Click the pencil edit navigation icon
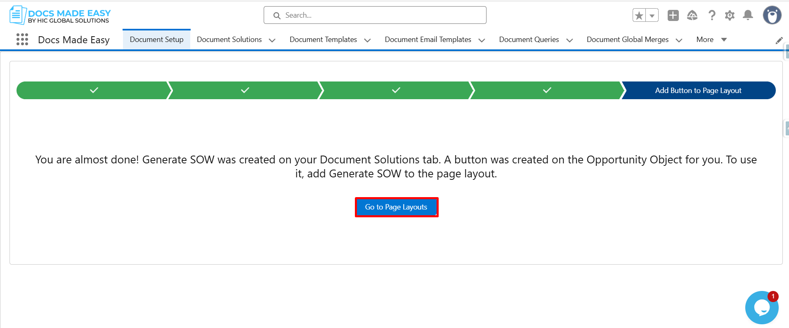 pyautogui.click(x=779, y=40)
